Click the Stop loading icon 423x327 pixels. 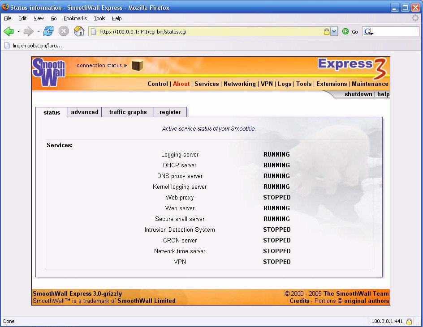coord(64,31)
